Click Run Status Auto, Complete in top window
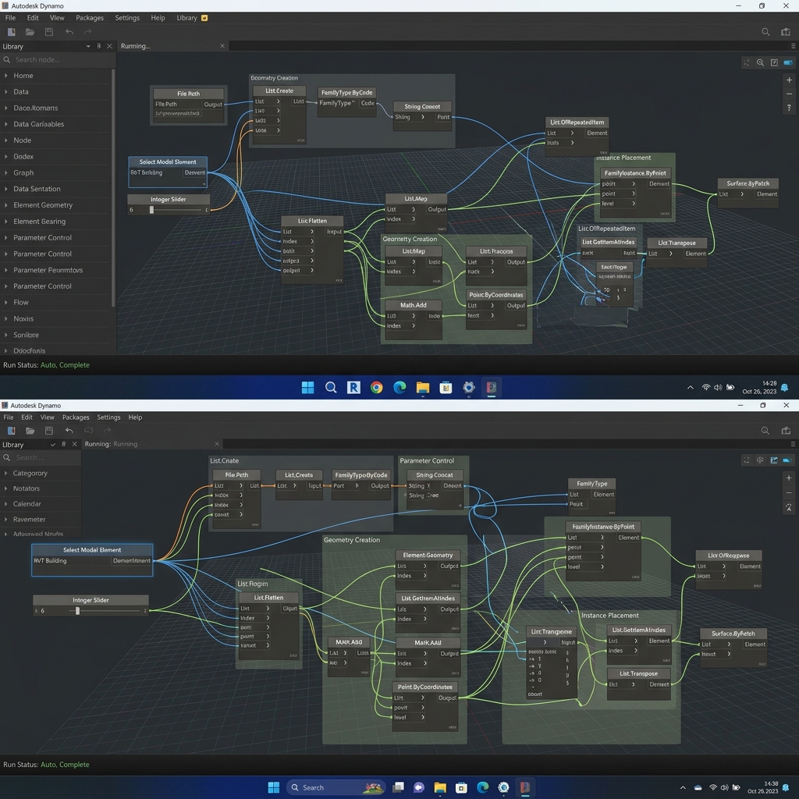Image resolution: width=799 pixels, height=799 pixels. 46,365
